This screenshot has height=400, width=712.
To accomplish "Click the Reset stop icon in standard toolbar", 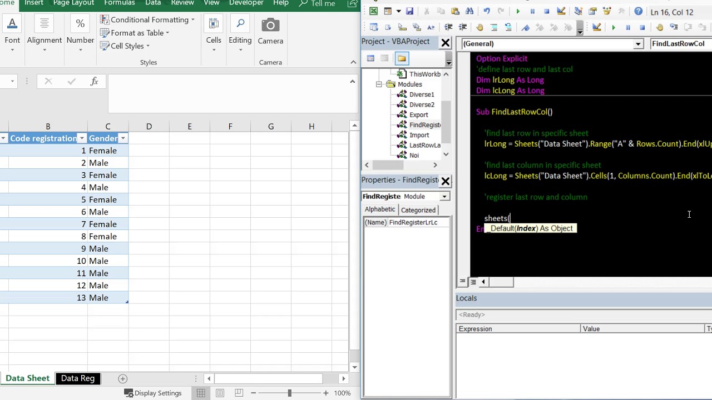I will coord(547,11).
